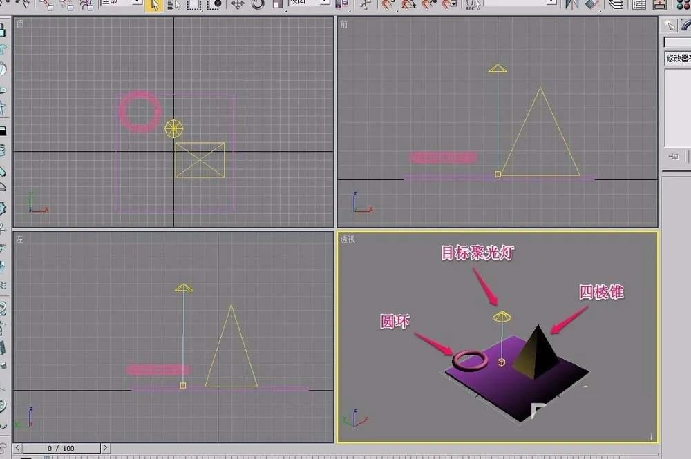This screenshot has height=459, width=691.
Task: Switch to the Create command panel tab
Action: [x=670, y=26]
